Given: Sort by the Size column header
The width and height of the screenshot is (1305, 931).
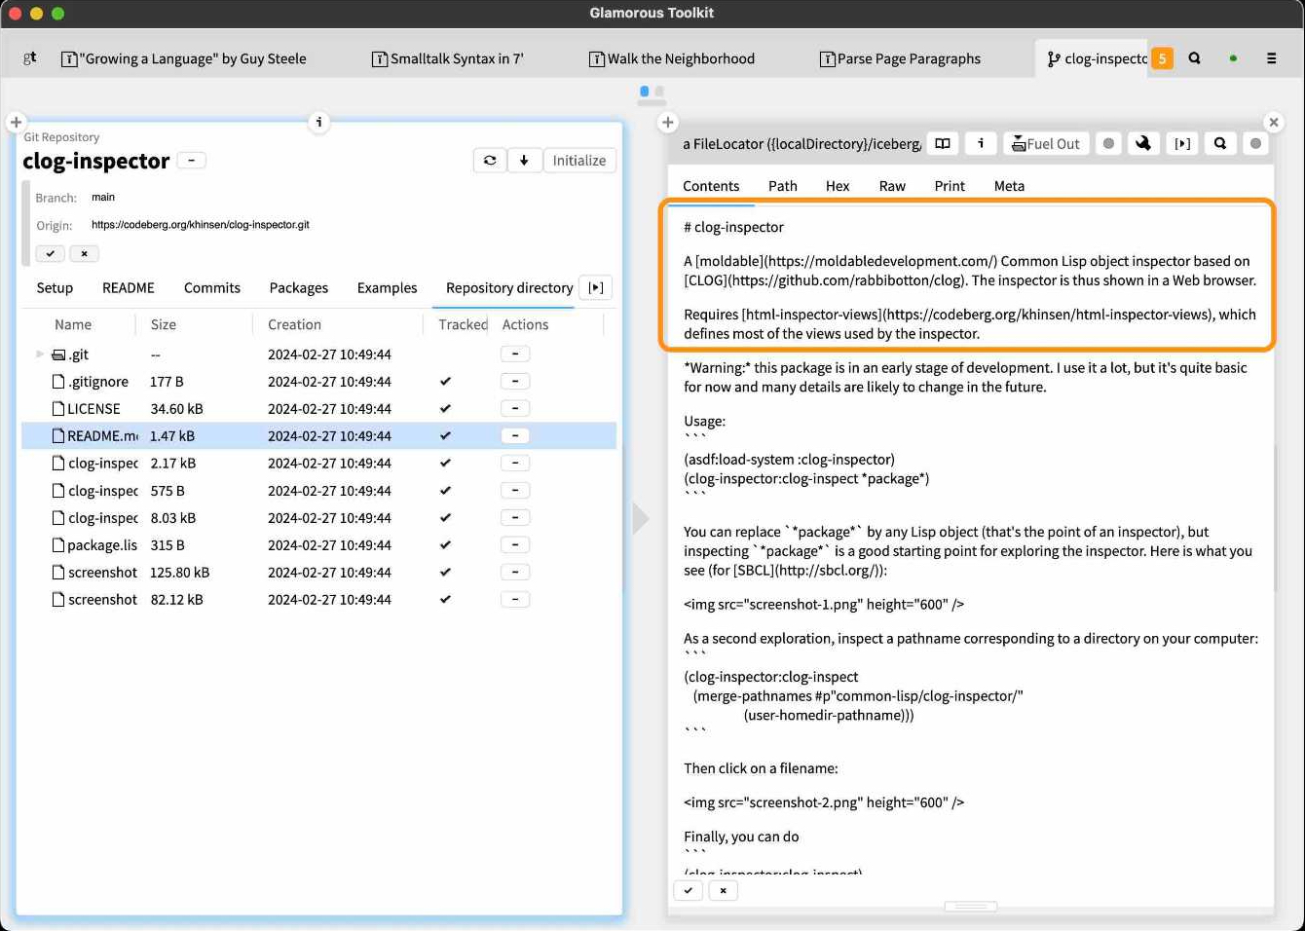Looking at the screenshot, I should tap(164, 324).
